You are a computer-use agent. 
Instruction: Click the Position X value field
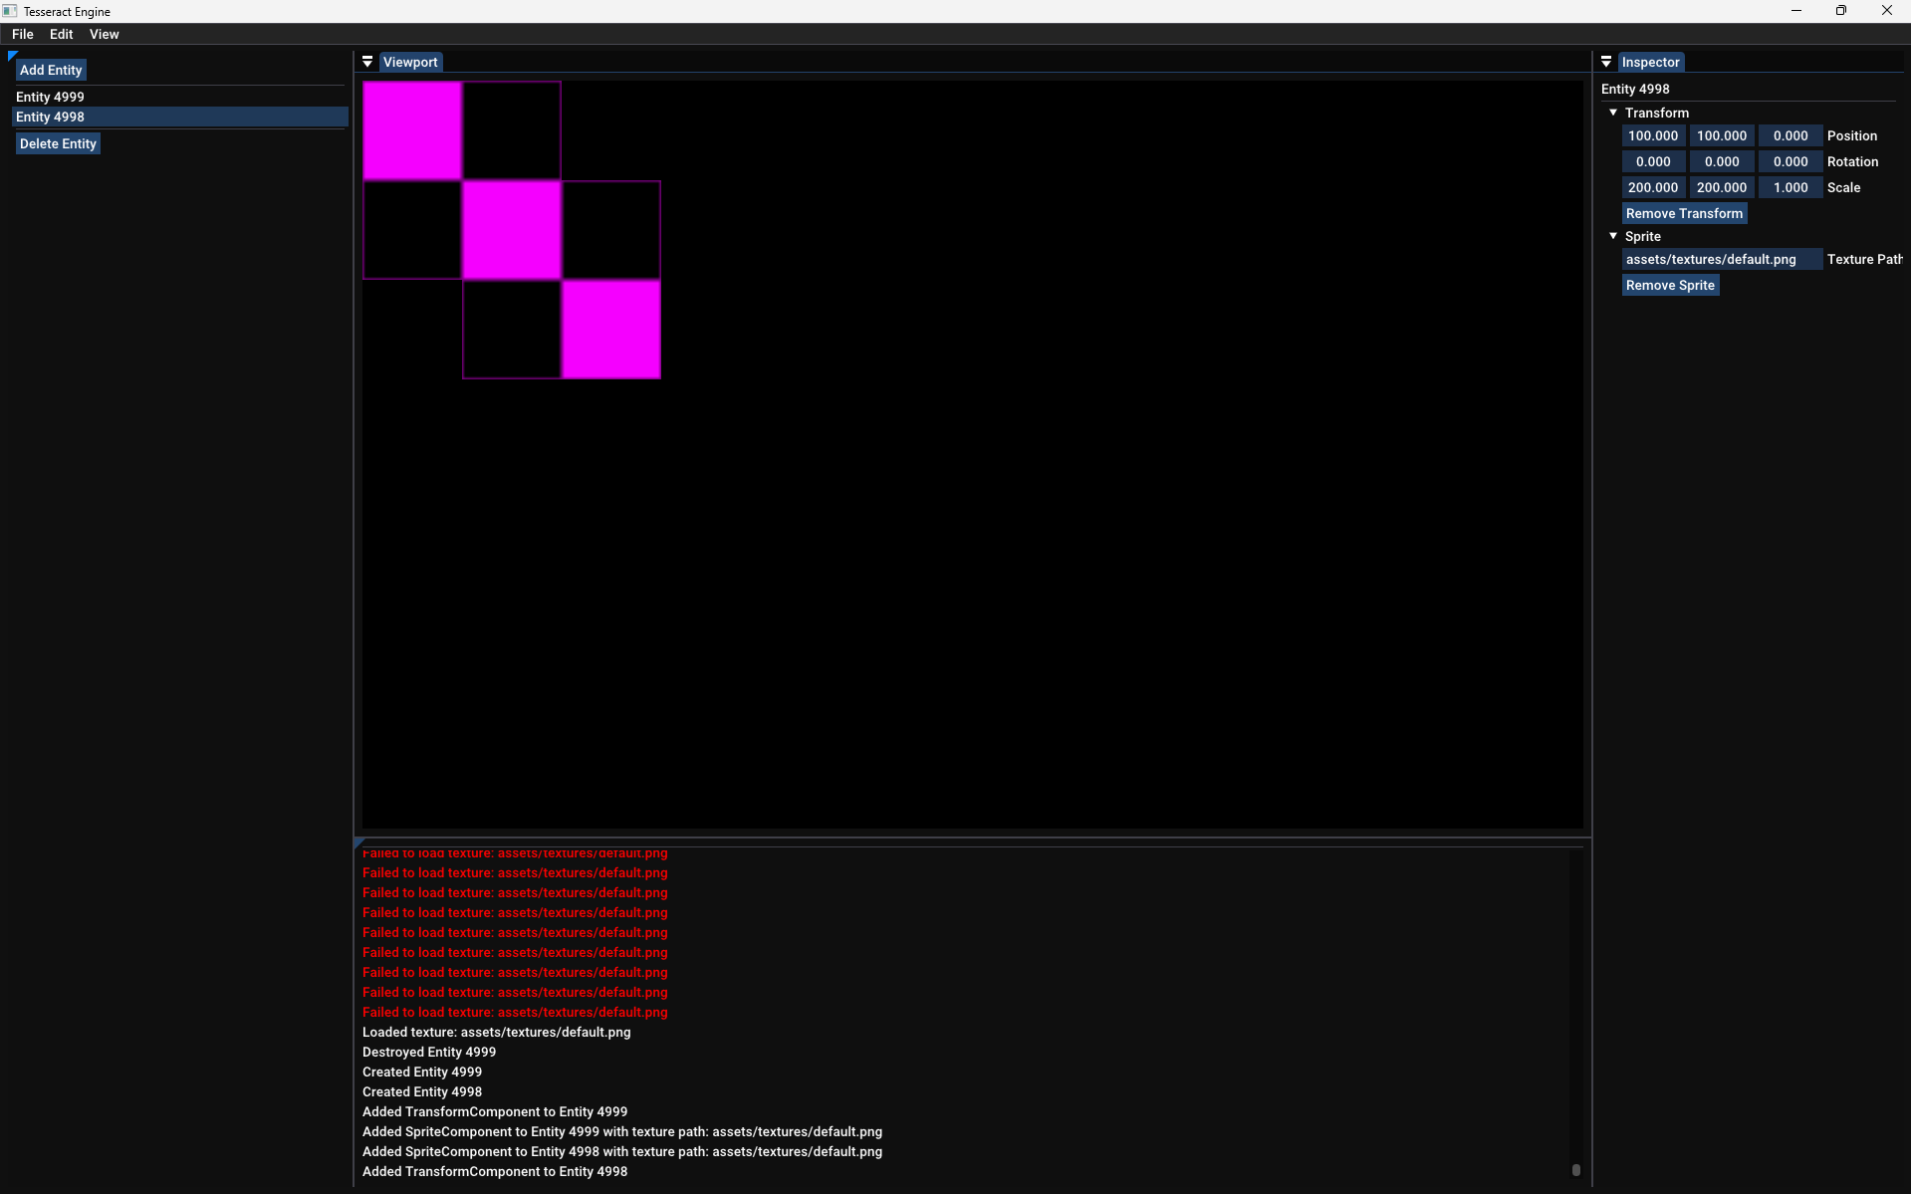tap(1653, 135)
